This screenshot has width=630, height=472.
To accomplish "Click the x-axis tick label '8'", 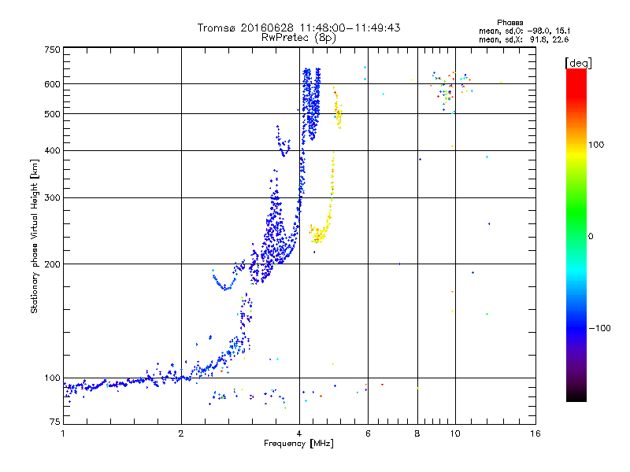I will coord(417,433).
